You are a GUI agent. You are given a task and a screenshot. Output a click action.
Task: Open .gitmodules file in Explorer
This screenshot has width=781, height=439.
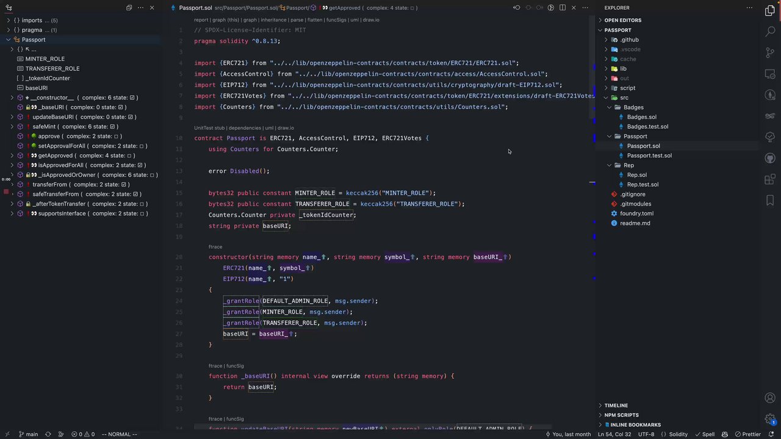point(635,204)
